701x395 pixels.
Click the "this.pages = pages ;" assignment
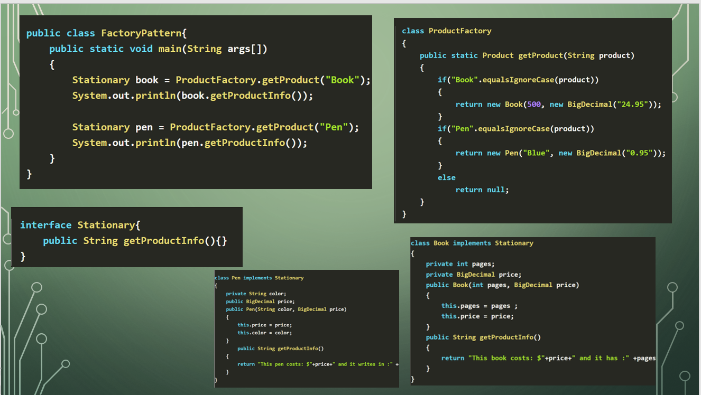(x=479, y=306)
